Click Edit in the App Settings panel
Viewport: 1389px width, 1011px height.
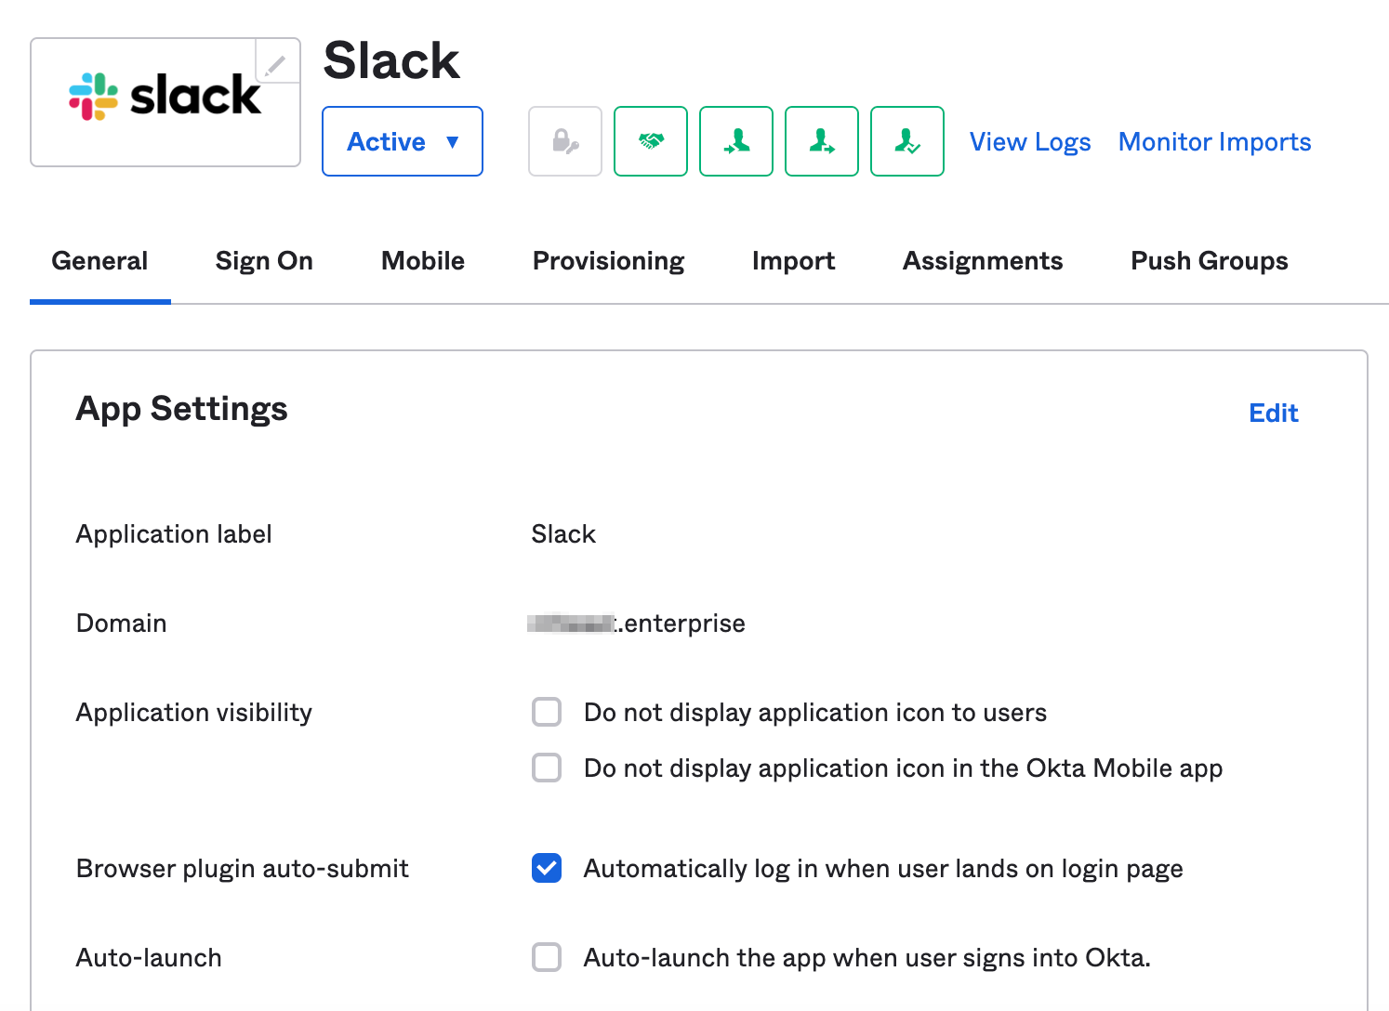[1273, 413]
